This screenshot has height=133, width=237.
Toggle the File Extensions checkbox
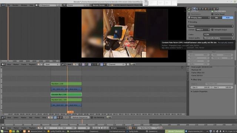[212, 11]
